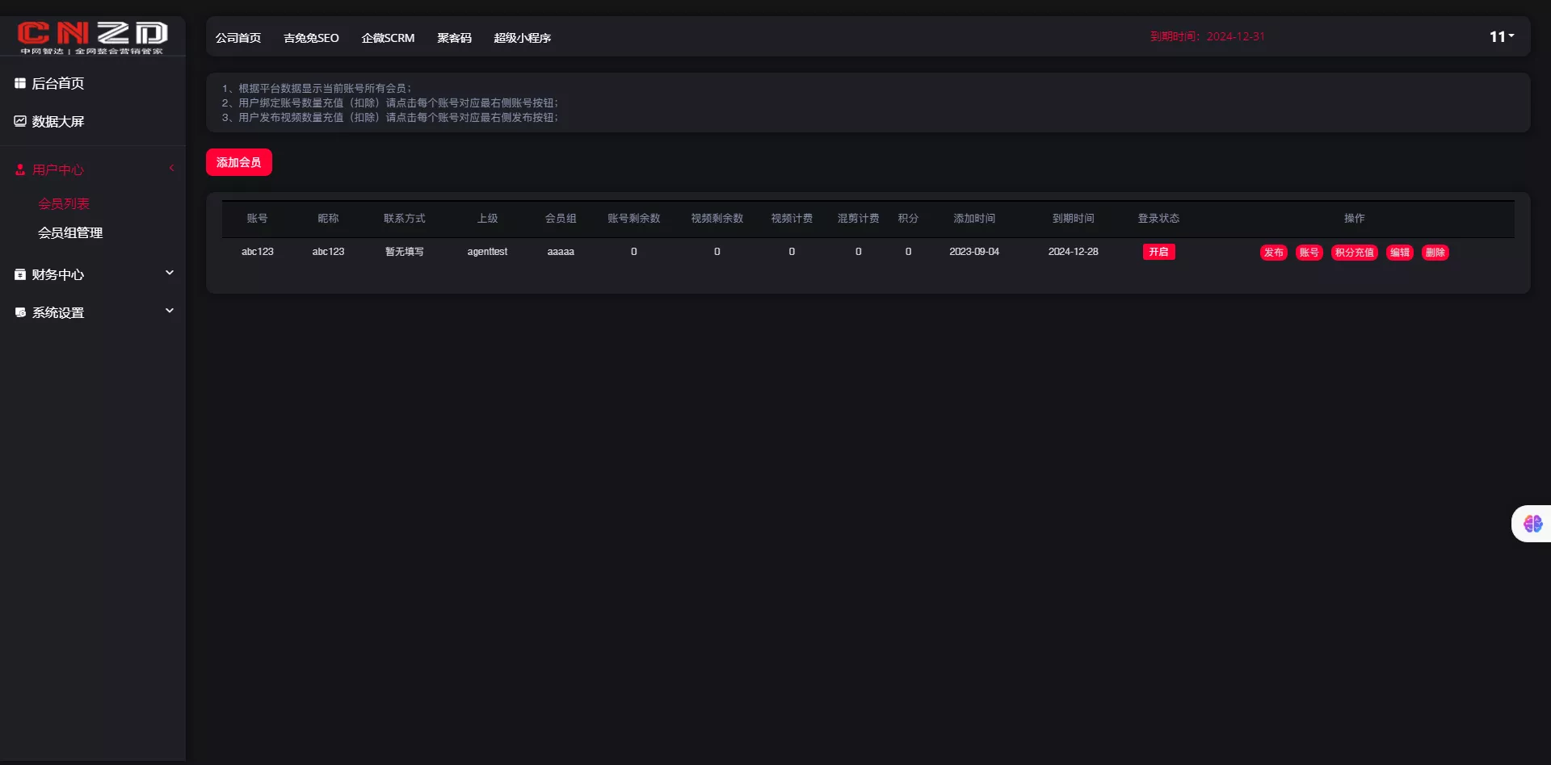1551x765 pixels.
Task: Click the user icon beside 用户中心
Action: (x=20, y=169)
